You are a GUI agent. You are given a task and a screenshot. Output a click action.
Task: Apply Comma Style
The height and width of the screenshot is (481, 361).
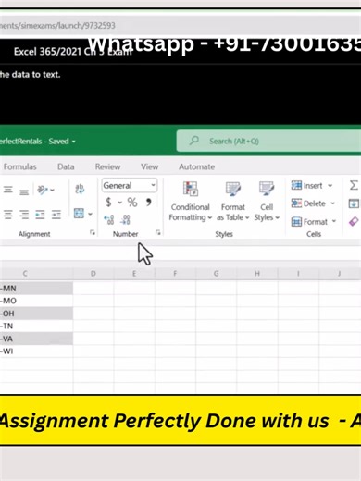(149, 203)
